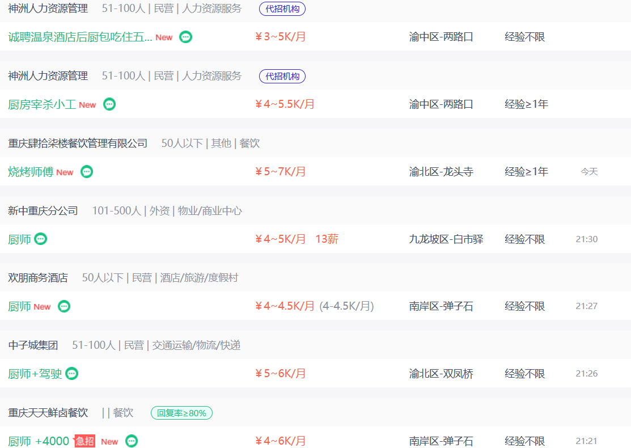Click the 急招 urgent hiring badge
The height and width of the screenshot is (448, 631).
tap(85, 441)
